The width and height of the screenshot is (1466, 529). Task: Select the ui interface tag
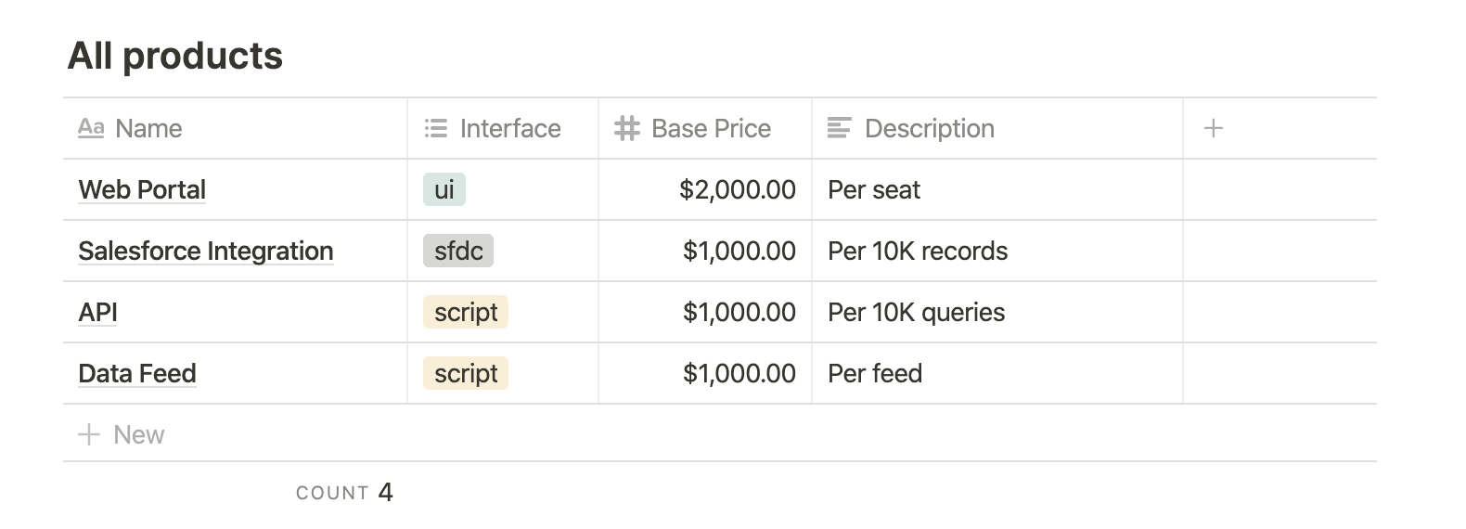[444, 189]
